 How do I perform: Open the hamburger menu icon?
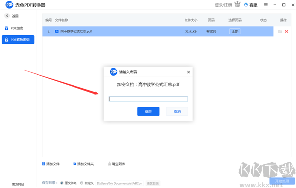tap(266, 5)
